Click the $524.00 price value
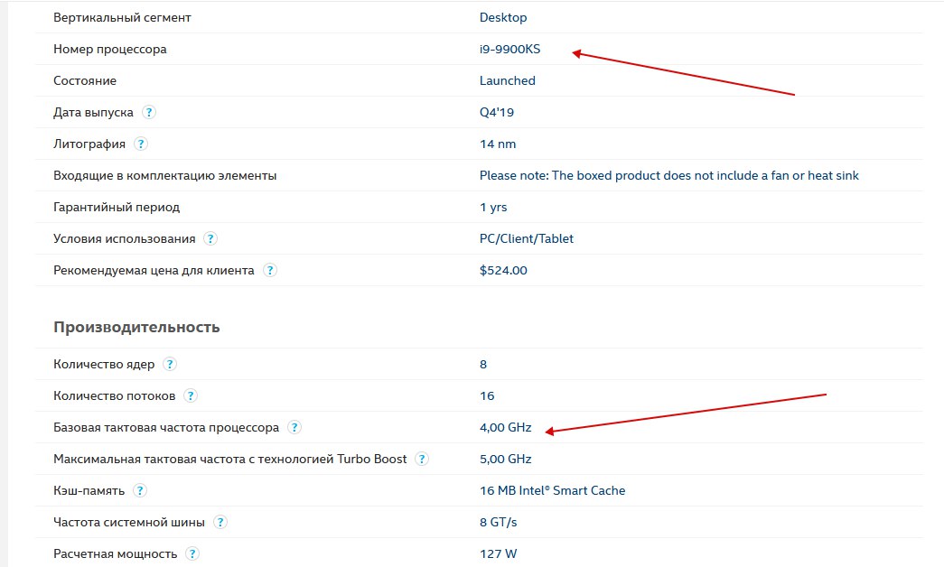This screenshot has height=567, width=944. pos(502,270)
